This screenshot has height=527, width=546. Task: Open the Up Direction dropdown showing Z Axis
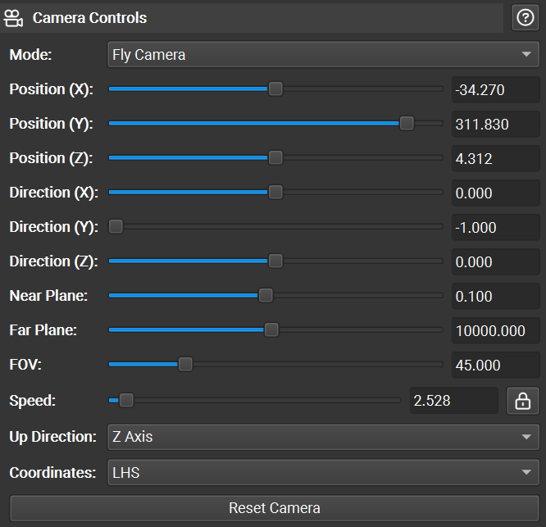(x=323, y=437)
